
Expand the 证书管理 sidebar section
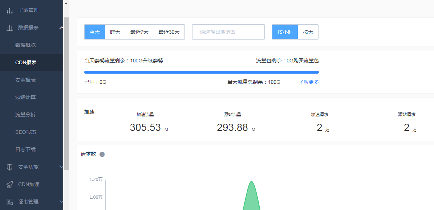coord(61,202)
